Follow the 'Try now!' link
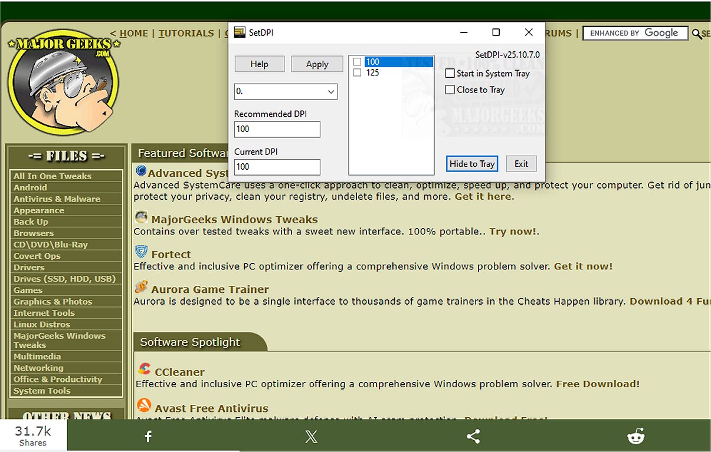The height and width of the screenshot is (452, 711). click(513, 232)
